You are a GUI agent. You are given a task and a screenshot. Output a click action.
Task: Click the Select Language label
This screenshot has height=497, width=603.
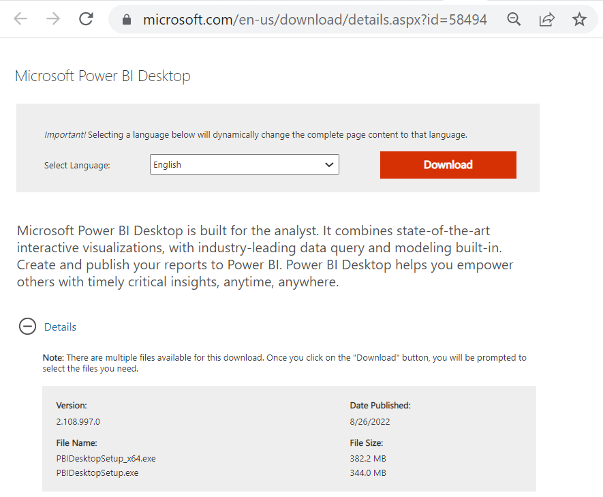(77, 166)
